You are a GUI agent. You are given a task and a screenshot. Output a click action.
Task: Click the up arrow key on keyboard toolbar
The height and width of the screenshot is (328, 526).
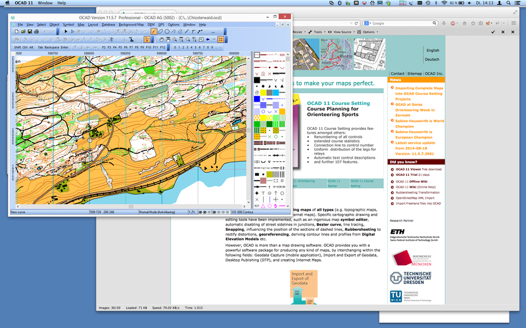(x=75, y=47)
